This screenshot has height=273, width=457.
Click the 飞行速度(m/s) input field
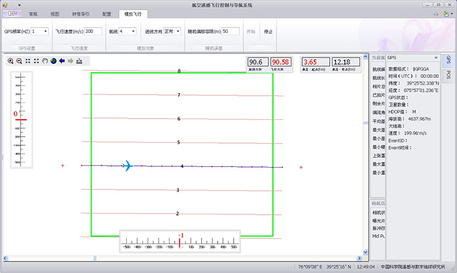(93, 31)
